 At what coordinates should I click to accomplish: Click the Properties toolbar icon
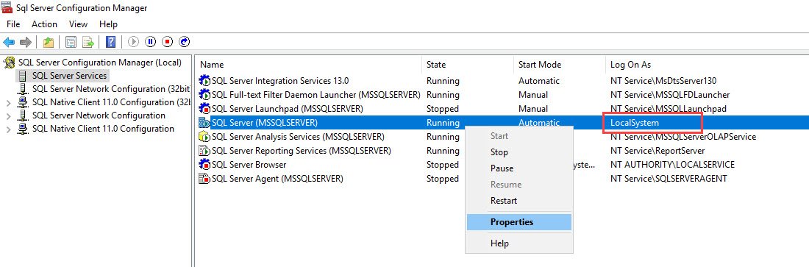[71, 42]
